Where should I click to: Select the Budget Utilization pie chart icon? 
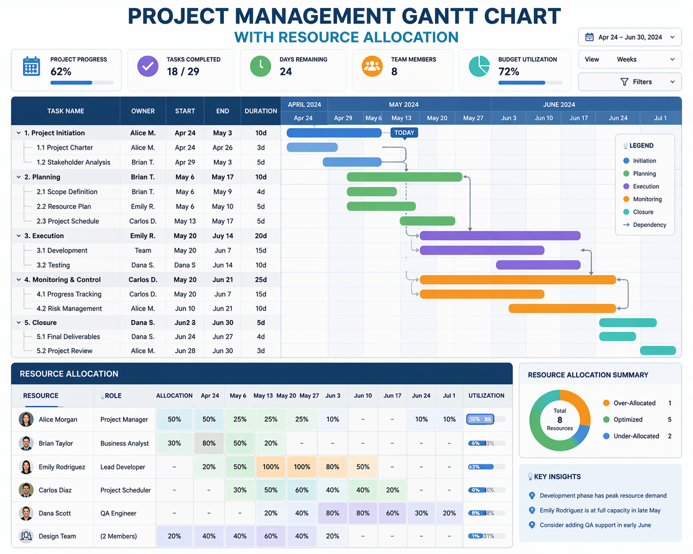point(478,66)
